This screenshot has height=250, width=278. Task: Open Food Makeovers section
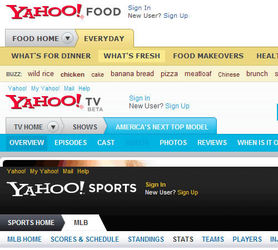pyautogui.click(x=208, y=56)
